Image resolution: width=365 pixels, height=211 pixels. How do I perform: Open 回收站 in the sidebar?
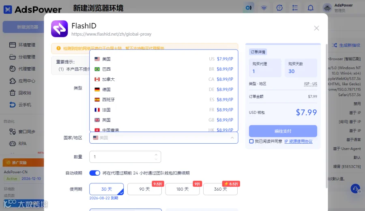pos(20,93)
